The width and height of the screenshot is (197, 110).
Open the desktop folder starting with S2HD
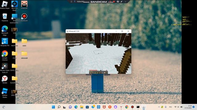(x=14, y=67)
